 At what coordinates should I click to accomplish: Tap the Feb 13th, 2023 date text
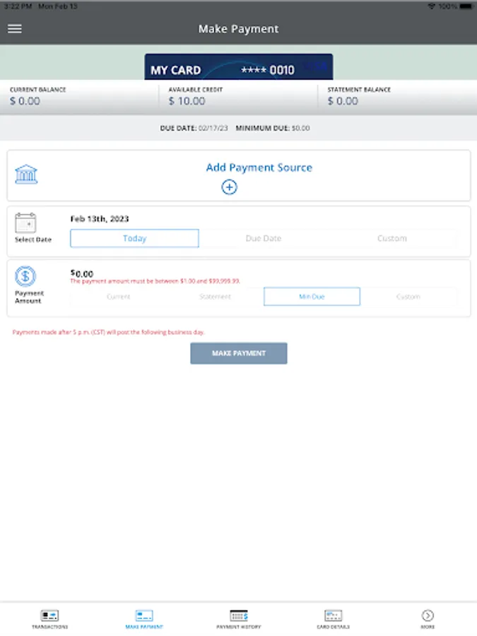(100, 219)
